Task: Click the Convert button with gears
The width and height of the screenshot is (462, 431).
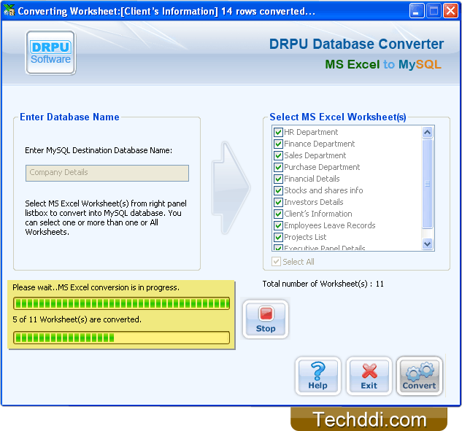Action: click(419, 376)
